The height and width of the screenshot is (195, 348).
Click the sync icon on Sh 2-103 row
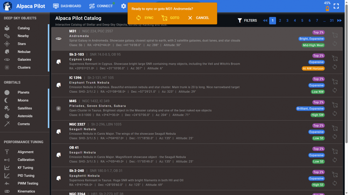(334, 67)
